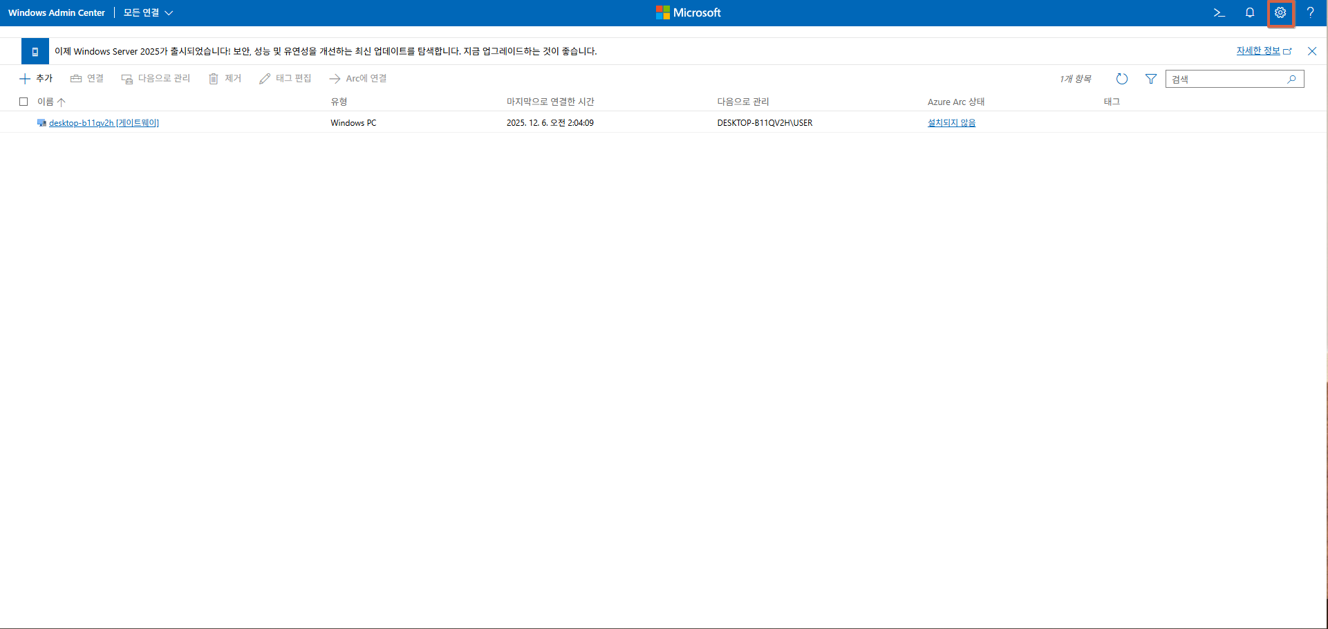Click 다음으로 관리 toolbar button

coord(156,79)
